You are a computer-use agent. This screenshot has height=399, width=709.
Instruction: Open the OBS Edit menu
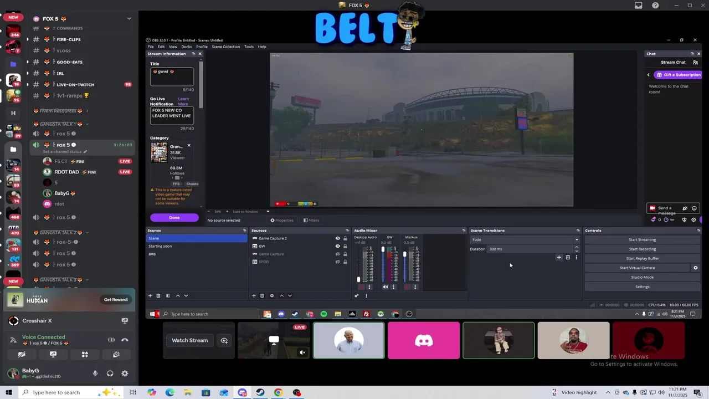(x=161, y=47)
